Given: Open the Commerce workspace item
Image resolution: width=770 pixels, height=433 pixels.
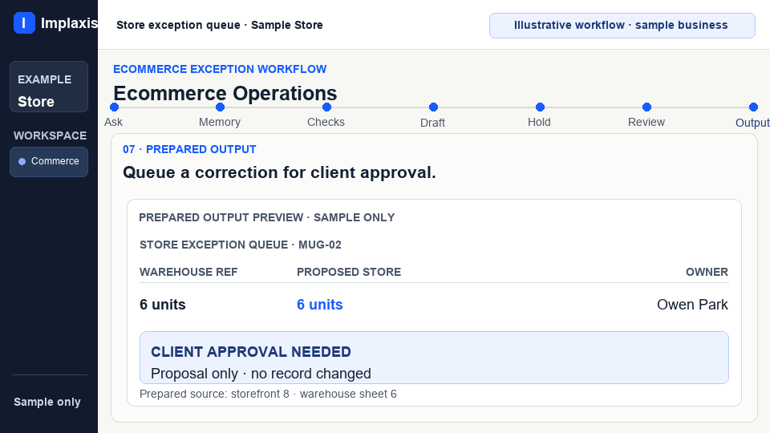Looking at the screenshot, I should click(49, 161).
